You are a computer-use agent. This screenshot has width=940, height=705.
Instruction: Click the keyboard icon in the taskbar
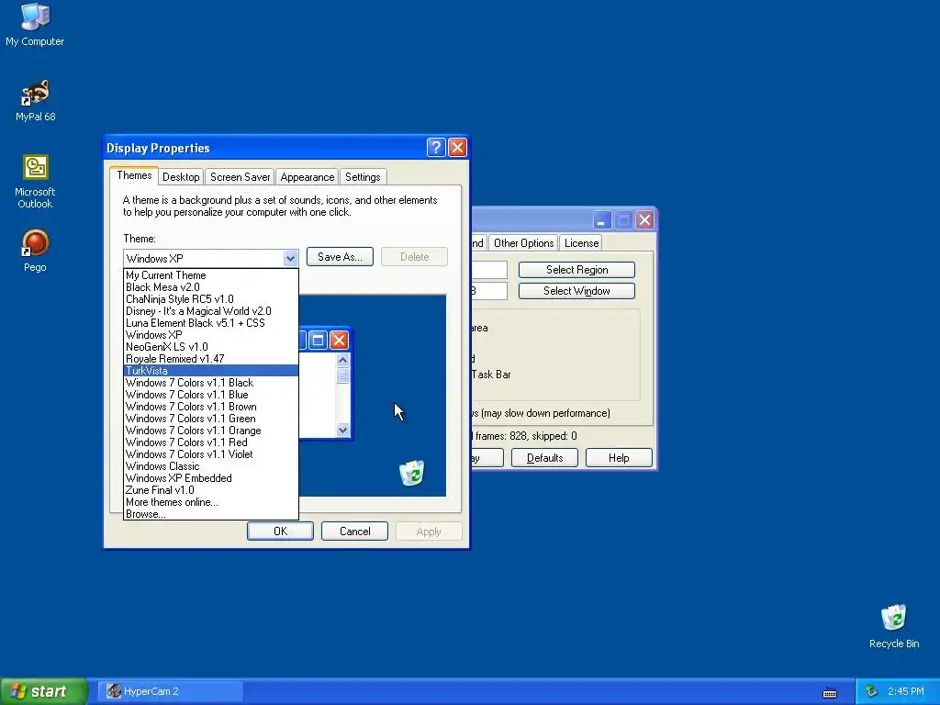point(830,692)
